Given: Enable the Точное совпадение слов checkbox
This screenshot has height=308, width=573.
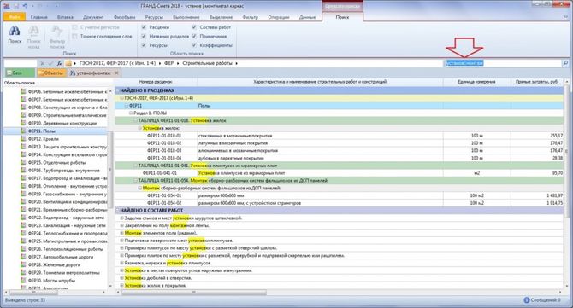Looking at the screenshot, I should [x=75, y=36].
